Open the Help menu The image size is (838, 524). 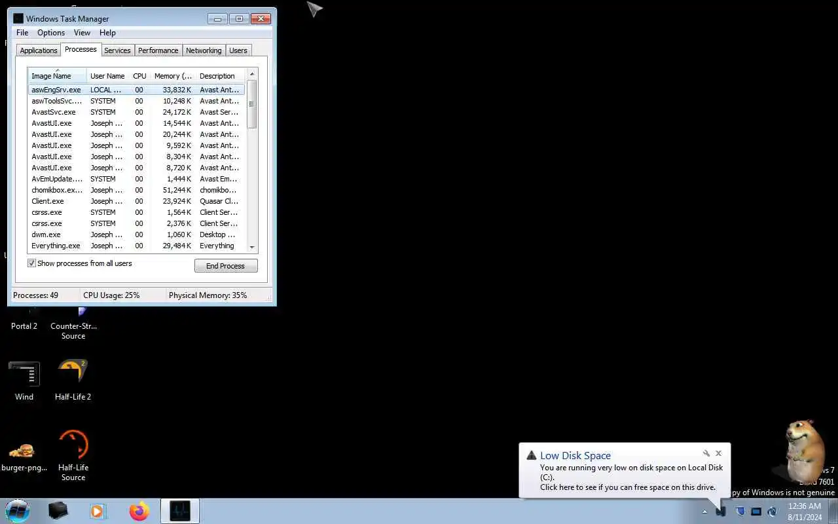pyautogui.click(x=107, y=33)
